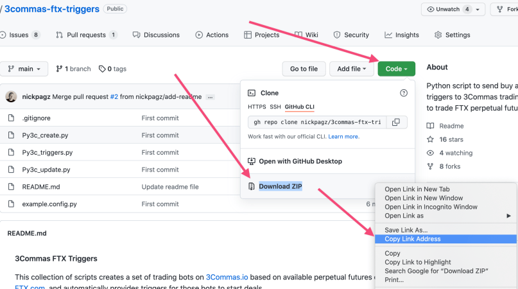The image size is (518, 289).
Task: Open the example.config.py file
Action: [49, 204]
